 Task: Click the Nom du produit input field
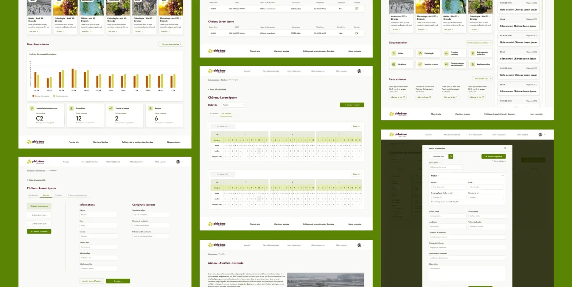[449, 187]
